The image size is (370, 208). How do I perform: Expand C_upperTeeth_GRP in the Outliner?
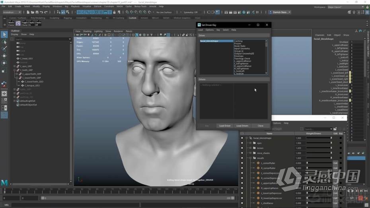[17, 74]
